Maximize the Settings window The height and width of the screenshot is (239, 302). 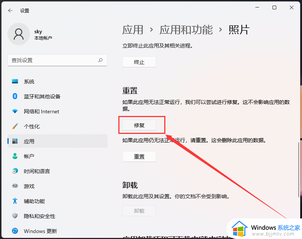[274, 7]
